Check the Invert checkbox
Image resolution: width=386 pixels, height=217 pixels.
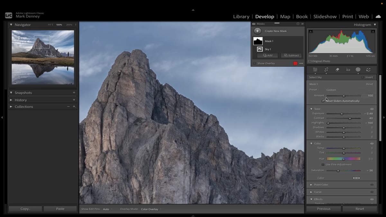(x=363, y=77)
